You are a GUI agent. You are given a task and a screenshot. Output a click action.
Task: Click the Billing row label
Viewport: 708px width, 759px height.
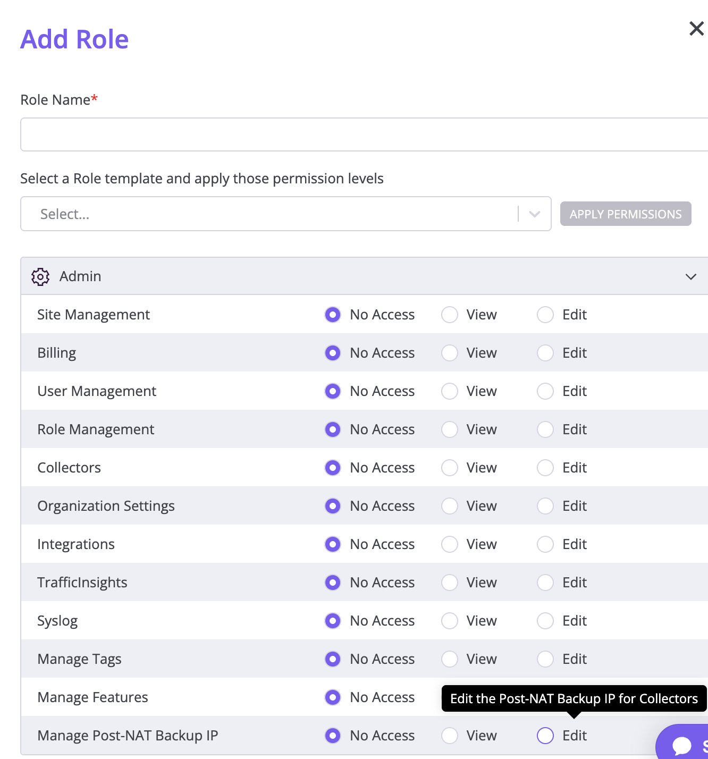tap(57, 353)
